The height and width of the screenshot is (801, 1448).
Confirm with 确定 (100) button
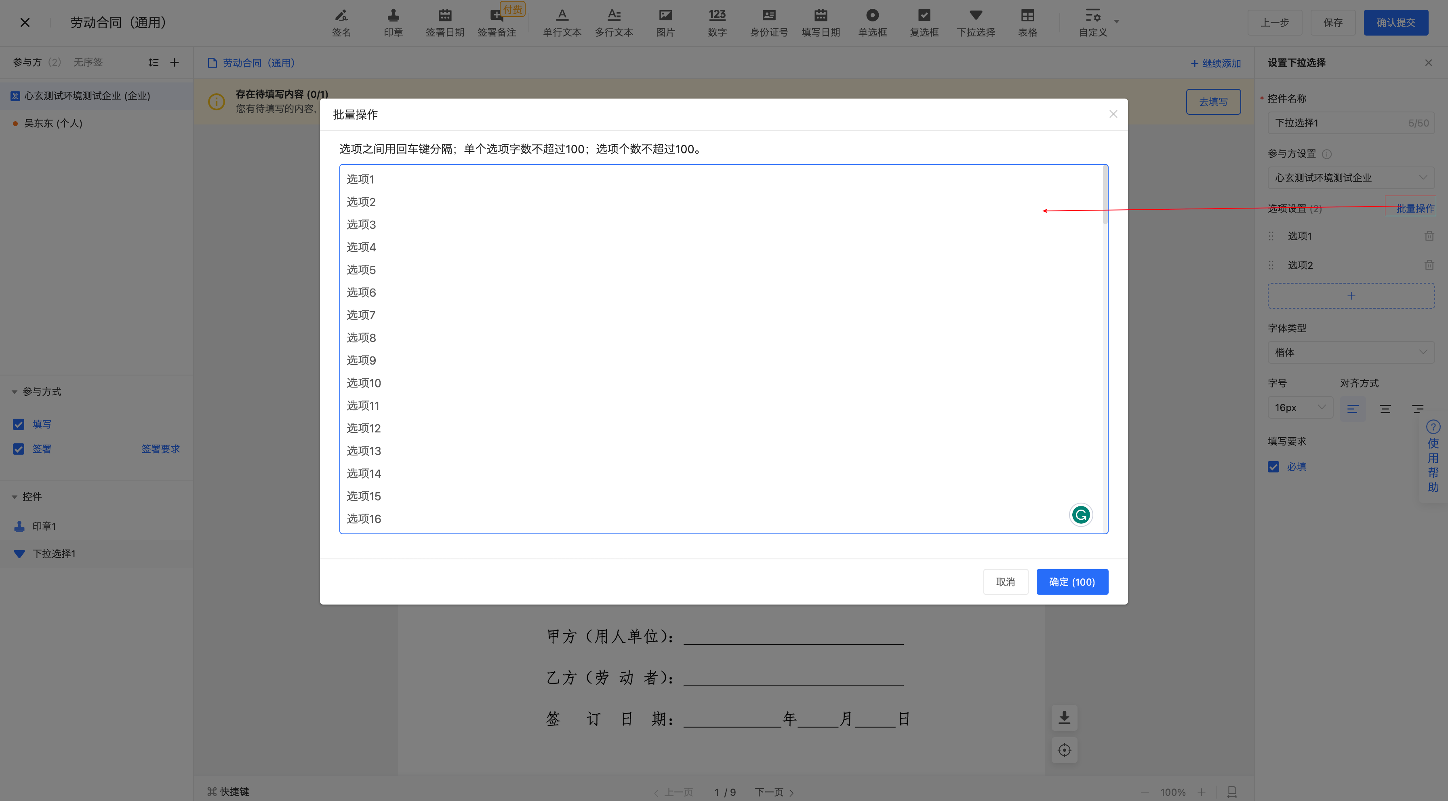pyautogui.click(x=1072, y=582)
